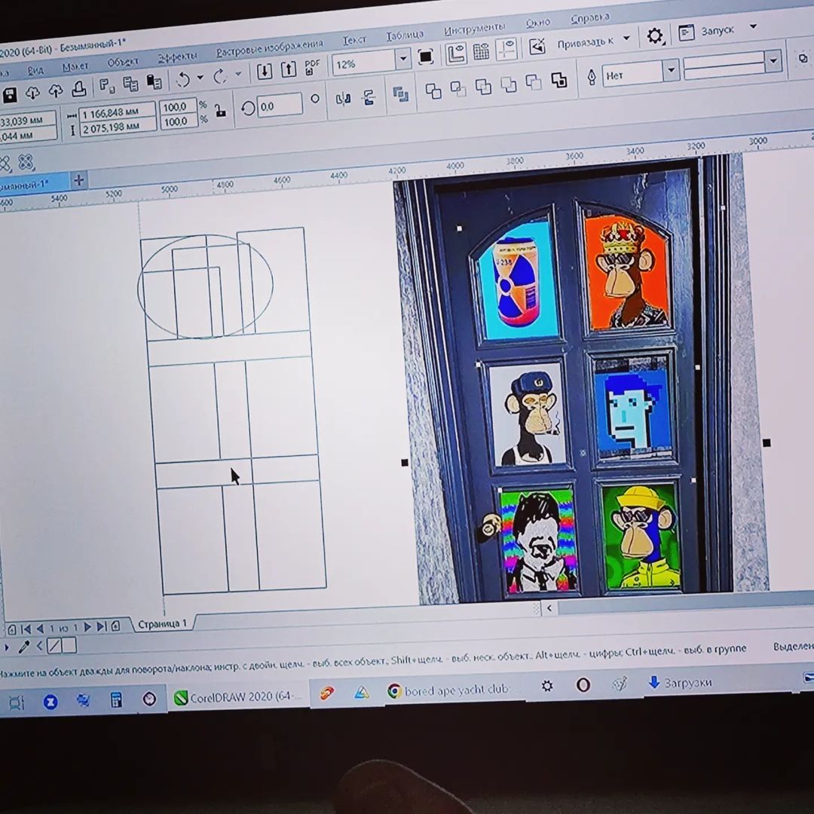This screenshot has width=814, height=814.
Task: Click the Simplify shapes icon
Action: pos(508,84)
